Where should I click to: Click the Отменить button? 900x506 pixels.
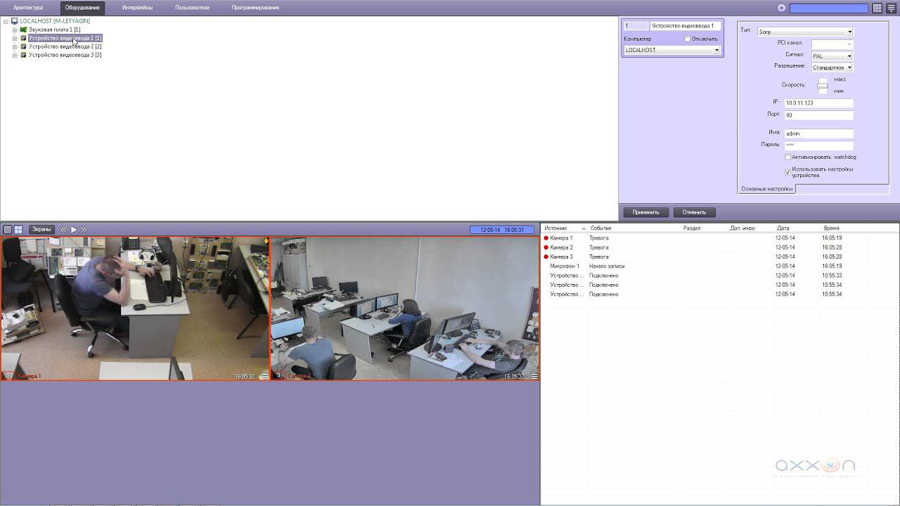click(694, 212)
